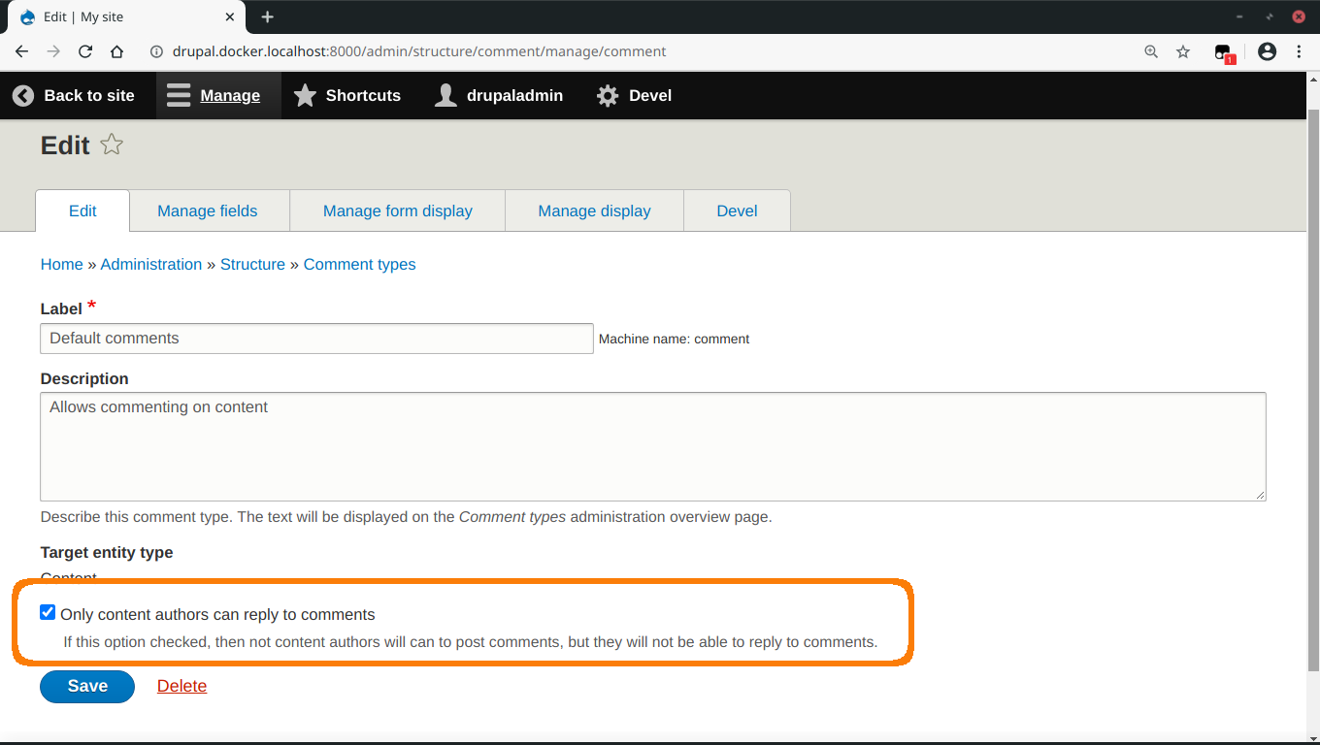The width and height of the screenshot is (1320, 745).
Task: Click the drupaladmin user account icon
Action: pos(445,95)
